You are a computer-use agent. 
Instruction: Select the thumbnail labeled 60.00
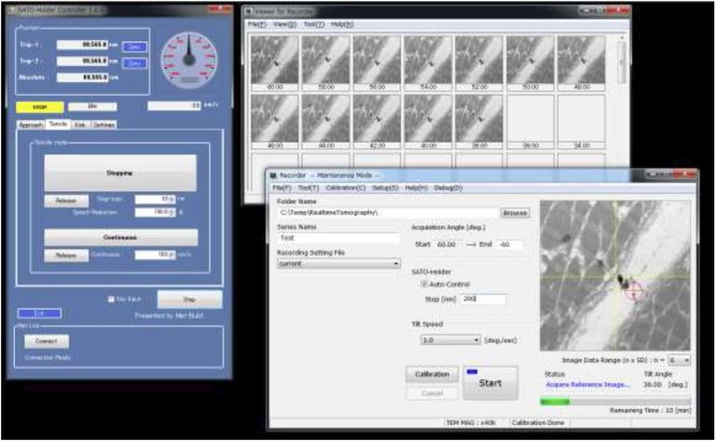click(x=273, y=62)
